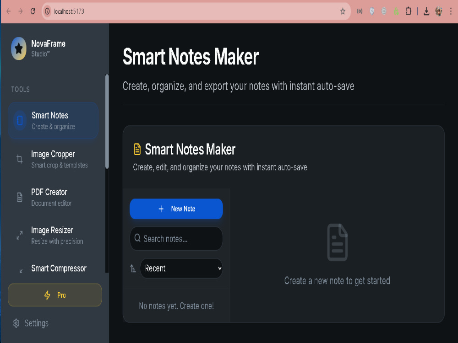Click the plus icon on New Note
The width and height of the screenshot is (458, 343).
[x=161, y=209]
